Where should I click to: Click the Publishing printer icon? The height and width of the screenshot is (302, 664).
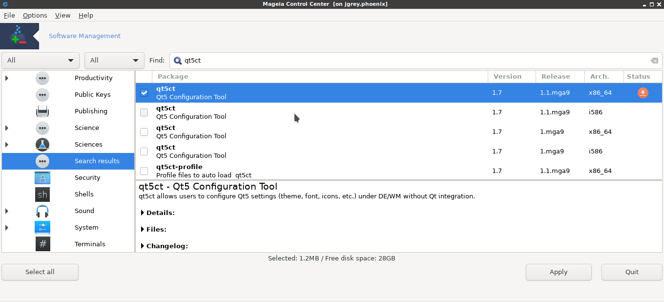[x=42, y=111]
